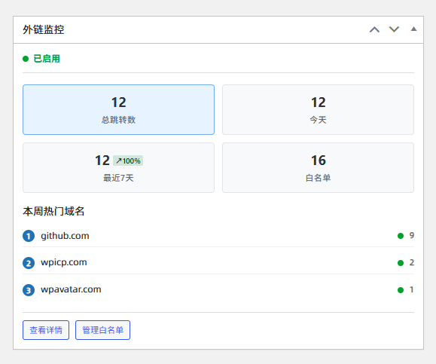
Task: Click the green 已启用 status indicator
Action: (x=41, y=59)
